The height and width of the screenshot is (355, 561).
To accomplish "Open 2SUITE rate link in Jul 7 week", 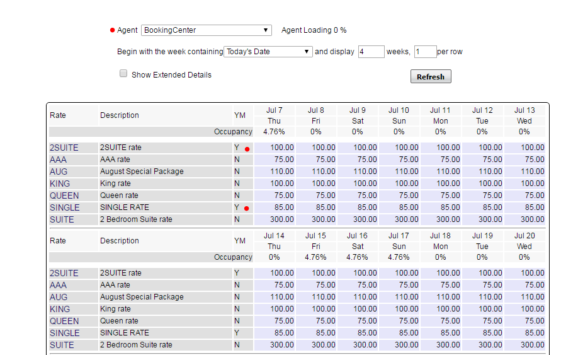I will click(x=64, y=148).
